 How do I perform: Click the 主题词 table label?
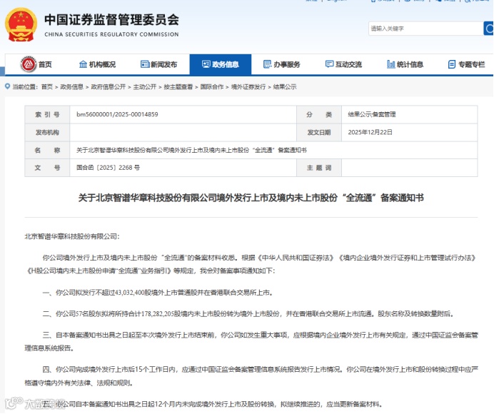(319, 168)
